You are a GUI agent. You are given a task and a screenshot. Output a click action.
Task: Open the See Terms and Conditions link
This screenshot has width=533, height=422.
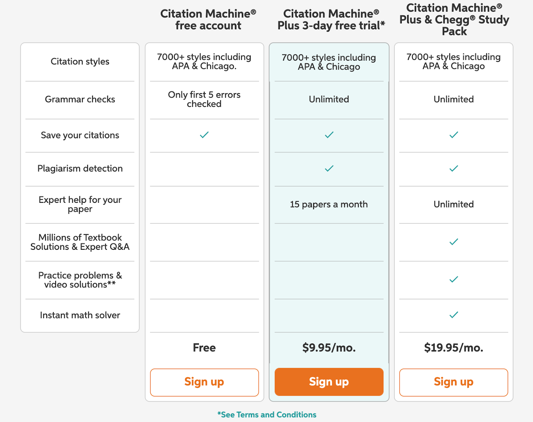(267, 415)
